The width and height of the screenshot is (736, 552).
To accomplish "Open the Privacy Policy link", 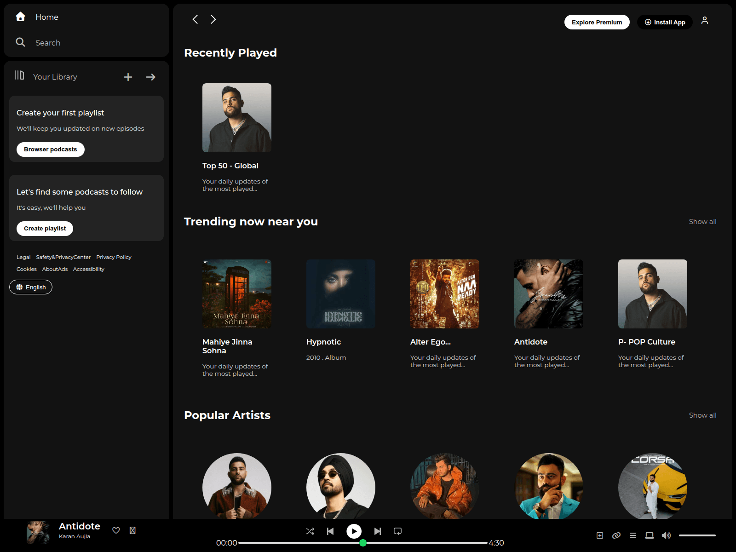I will click(114, 257).
